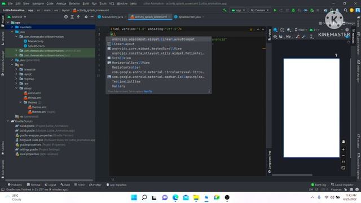The height and width of the screenshot is (203, 361).
Task: Select activity_splash_screen.xml editor tab
Action: tap(151, 17)
